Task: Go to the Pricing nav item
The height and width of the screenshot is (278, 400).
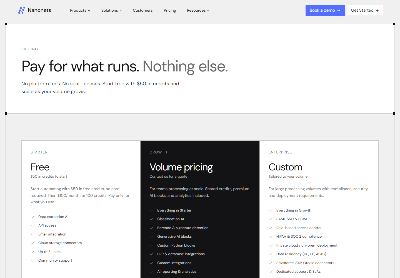Action: (x=170, y=10)
